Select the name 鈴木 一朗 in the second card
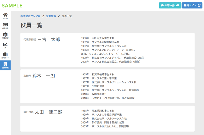The image size is (204, 135). (44, 76)
